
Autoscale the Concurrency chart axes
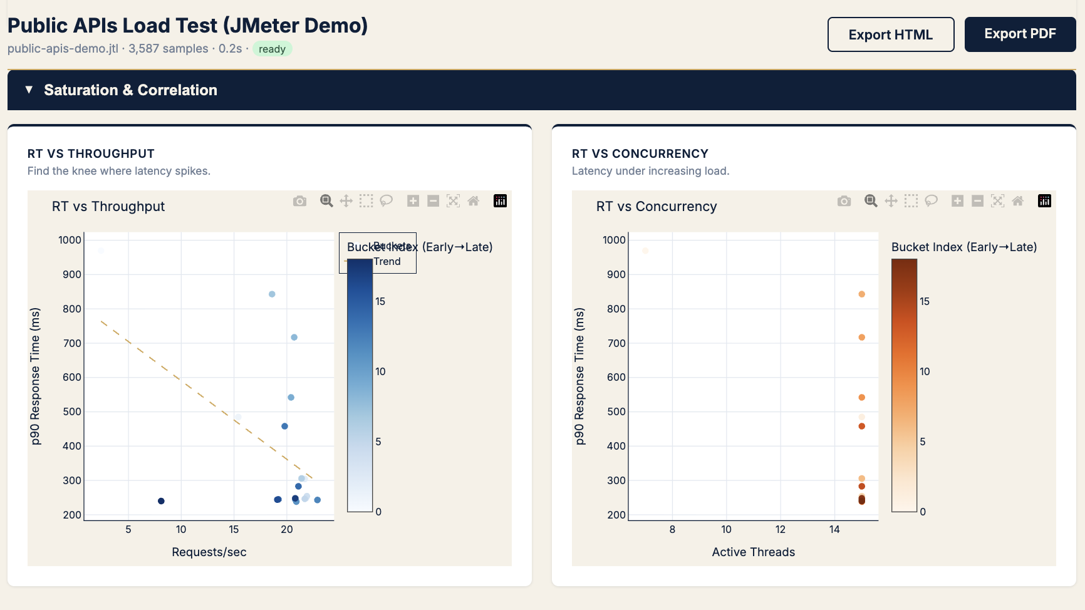[x=998, y=201]
